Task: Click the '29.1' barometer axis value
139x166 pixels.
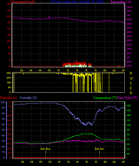Action: (x=129, y=53)
